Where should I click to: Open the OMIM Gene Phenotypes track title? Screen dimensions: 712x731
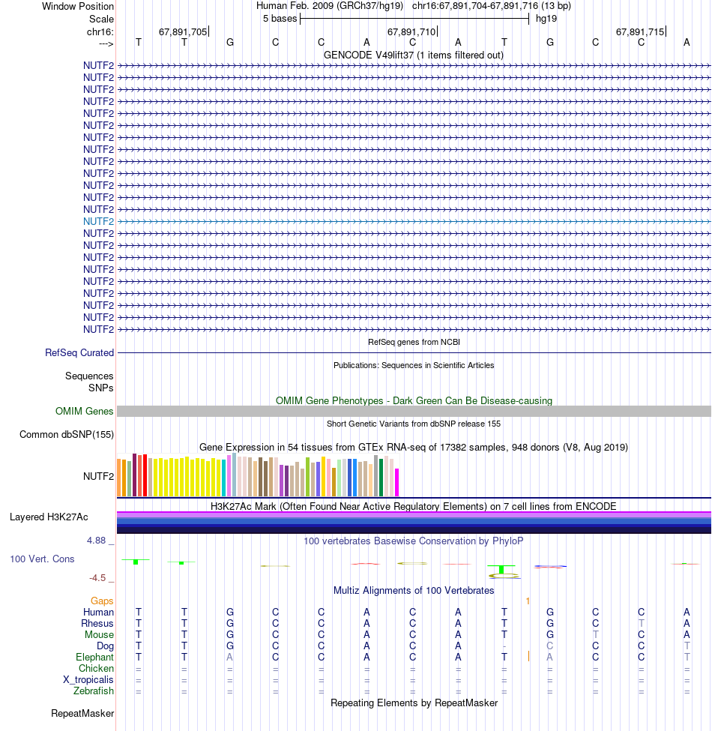414,400
